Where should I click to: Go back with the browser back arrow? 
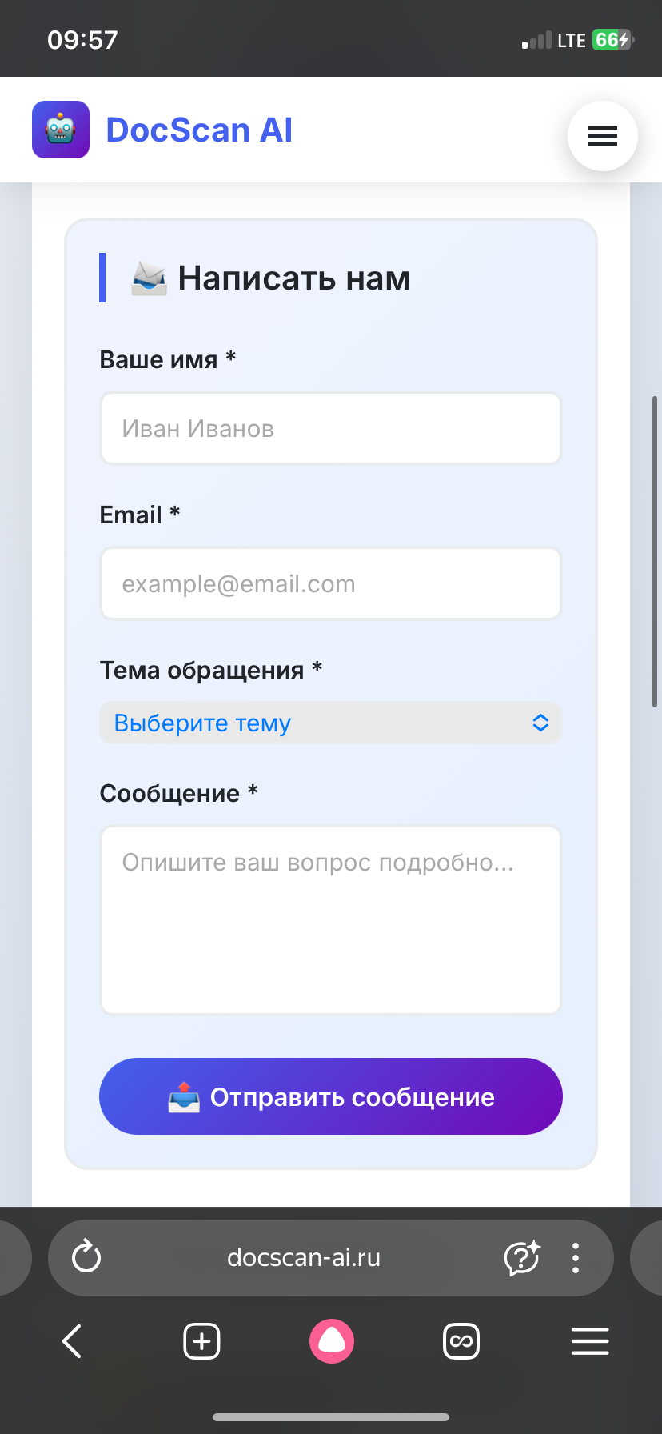tap(72, 1341)
